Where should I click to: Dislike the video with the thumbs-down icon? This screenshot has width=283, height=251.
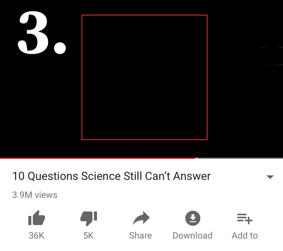tap(89, 218)
